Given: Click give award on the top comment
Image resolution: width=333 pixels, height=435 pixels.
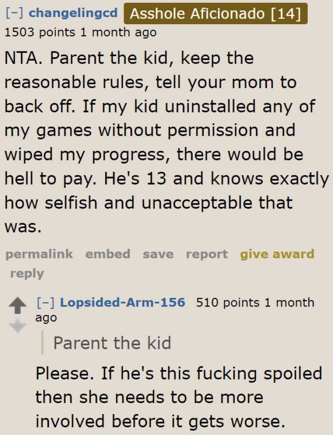Looking at the screenshot, I should point(277,254).
